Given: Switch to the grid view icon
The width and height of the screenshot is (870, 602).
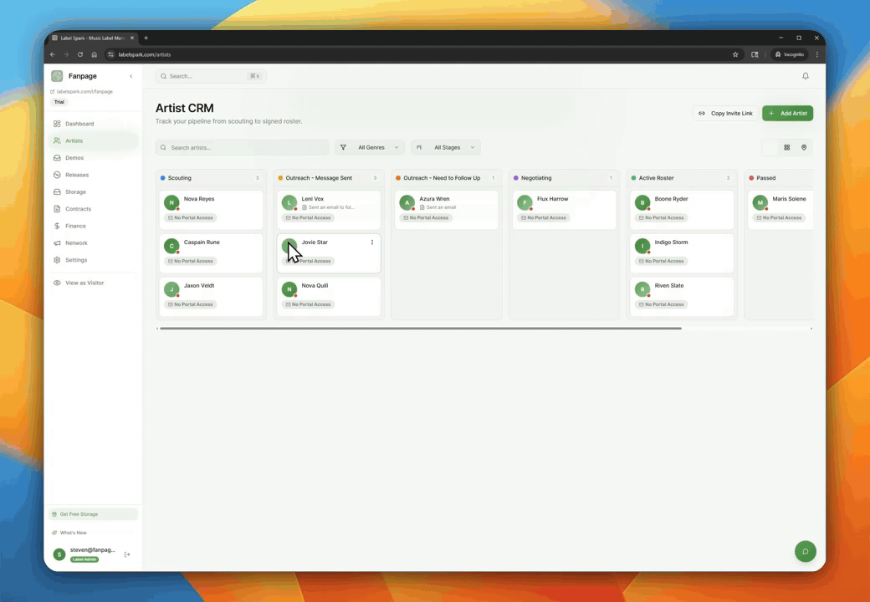Looking at the screenshot, I should [786, 147].
